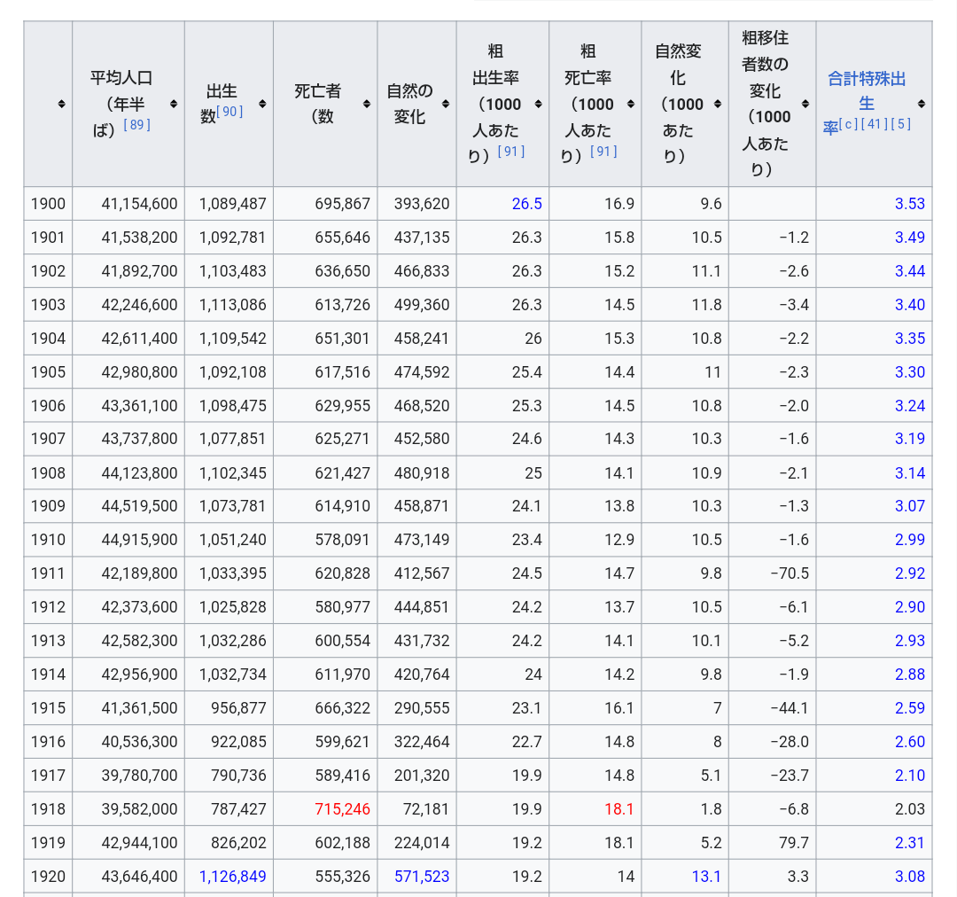
Task: Select population 41,154,600 cell
Action: (x=128, y=204)
